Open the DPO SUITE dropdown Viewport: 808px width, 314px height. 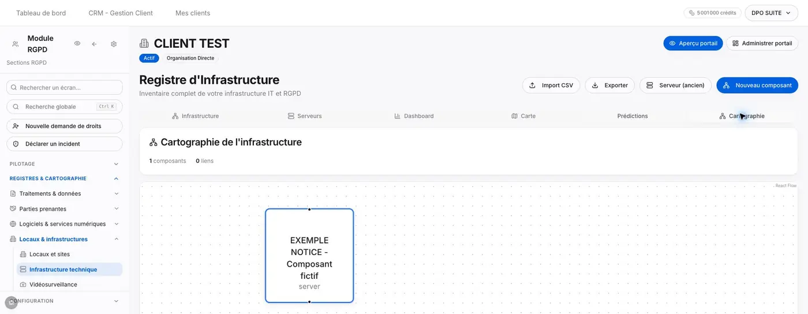coord(771,13)
